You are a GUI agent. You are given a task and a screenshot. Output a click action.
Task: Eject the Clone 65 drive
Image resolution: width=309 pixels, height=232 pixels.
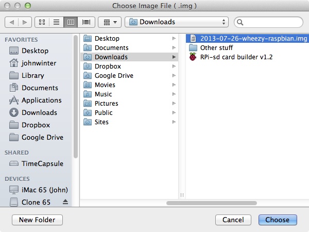click(x=65, y=202)
